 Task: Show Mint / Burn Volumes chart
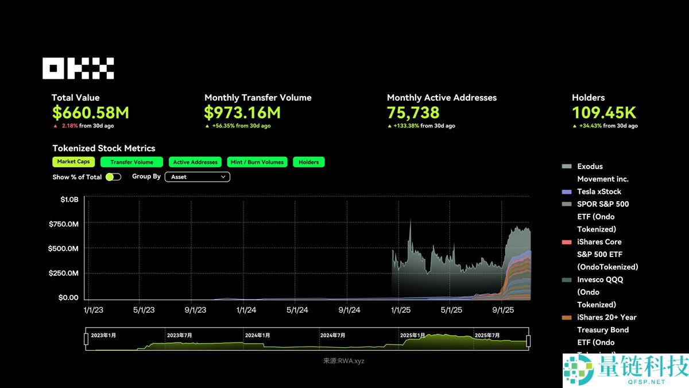coord(257,162)
